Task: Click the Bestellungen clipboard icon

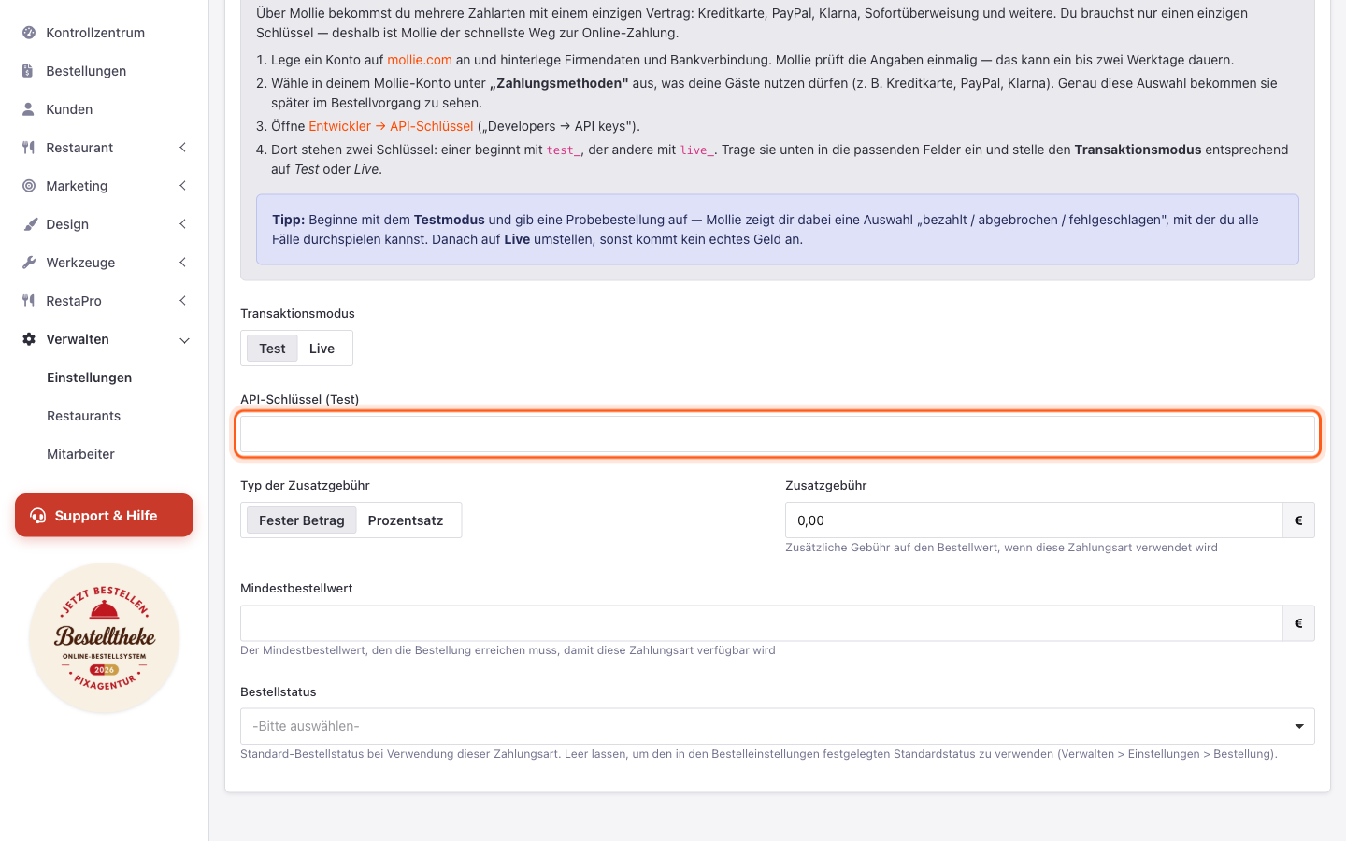Action: click(x=29, y=71)
